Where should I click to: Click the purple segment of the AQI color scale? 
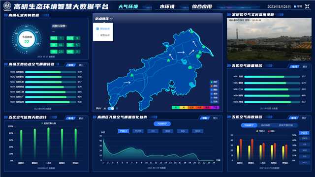click(215, 108)
